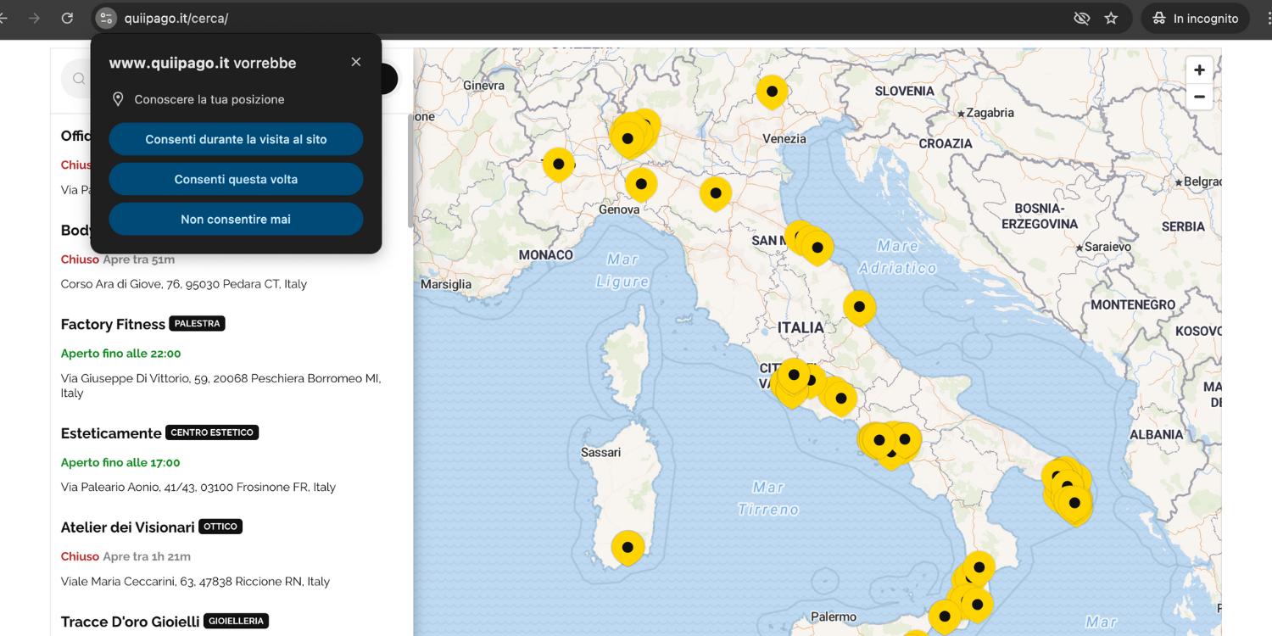Viewport: 1272px width, 636px height.
Task: Click the yellow map pin in Sardinia
Action: pos(628,547)
